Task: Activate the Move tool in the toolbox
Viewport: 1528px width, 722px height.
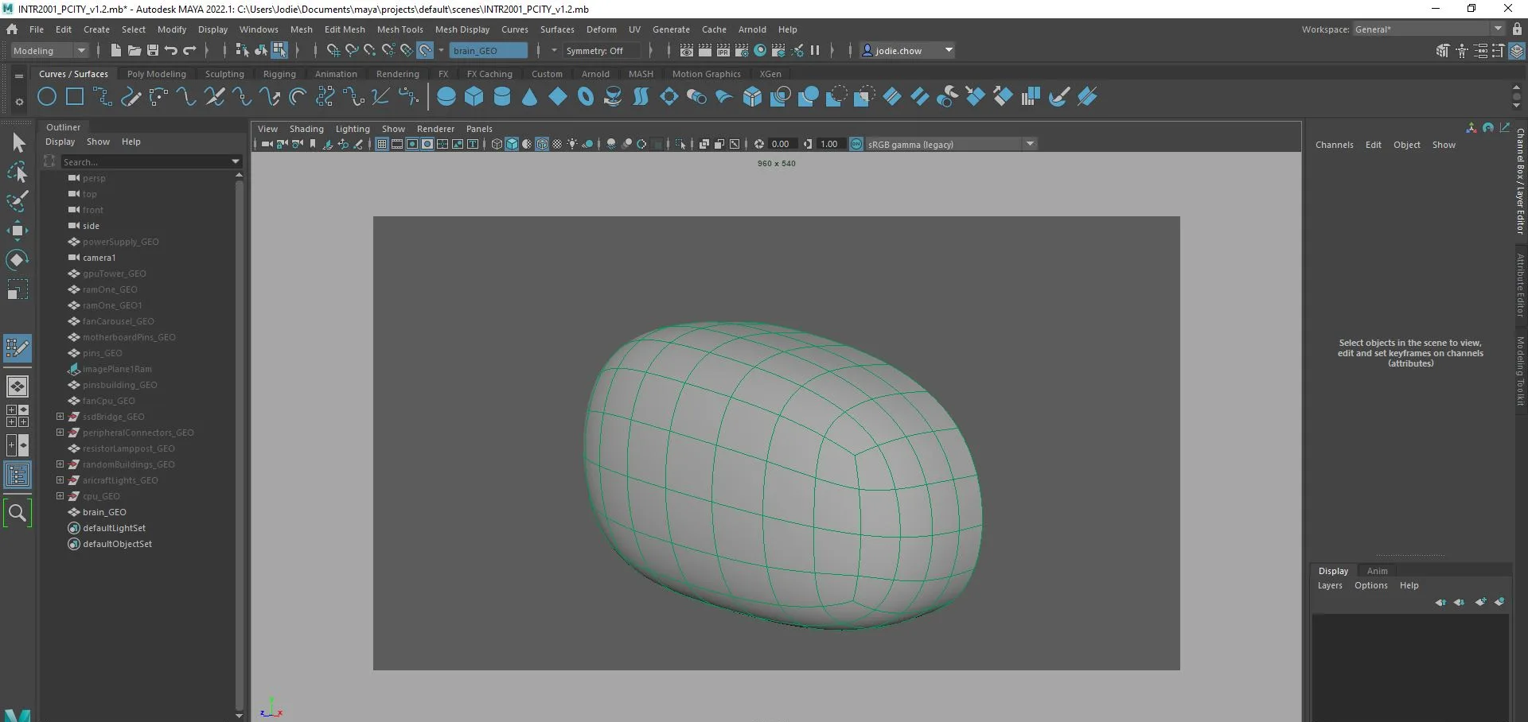Action: click(x=18, y=231)
